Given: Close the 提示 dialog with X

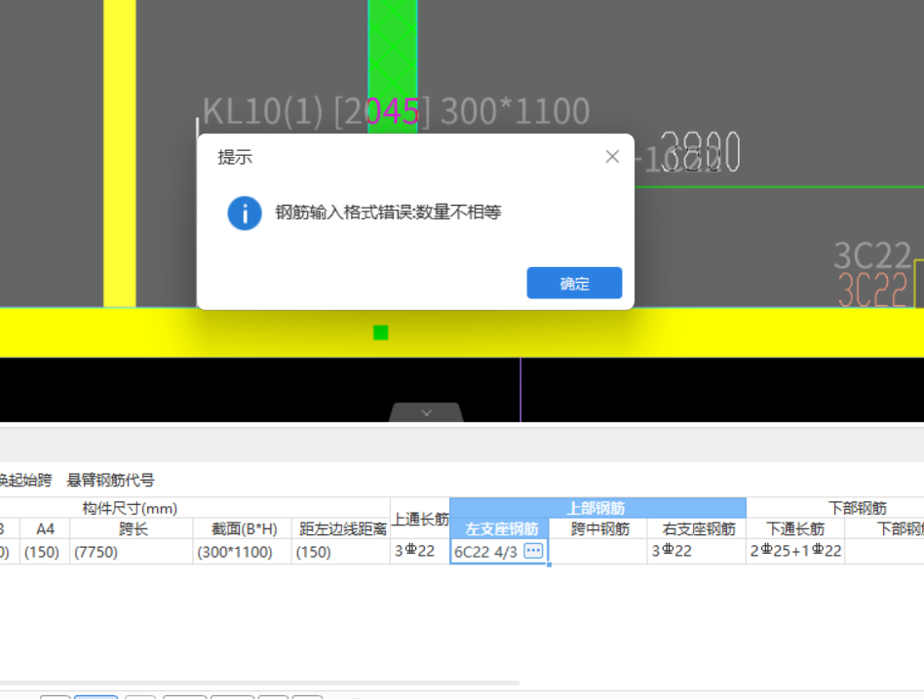Looking at the screenshot, I should coord(612,156).
